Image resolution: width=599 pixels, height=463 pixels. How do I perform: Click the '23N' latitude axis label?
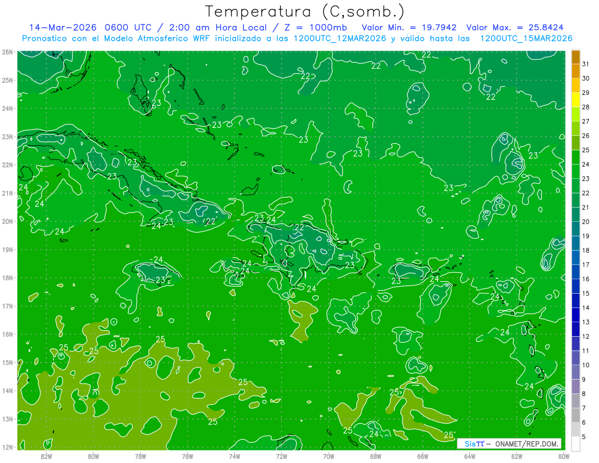click(x=7, y=136)
